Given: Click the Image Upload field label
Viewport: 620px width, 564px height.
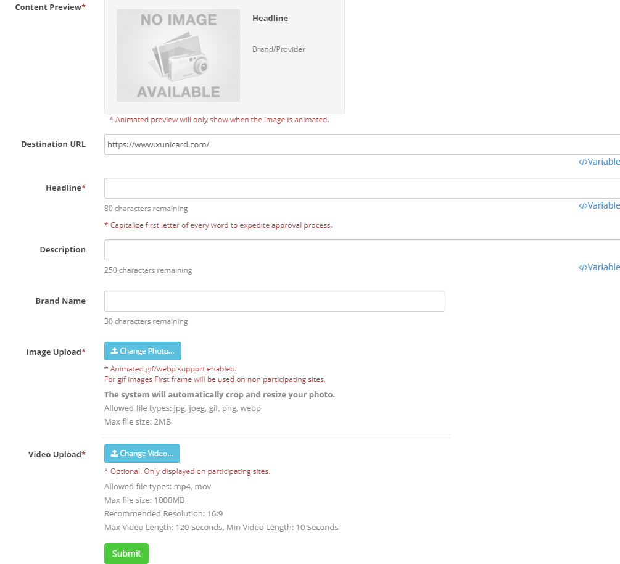Looking at the screenshot, I should tap(54, 352).
